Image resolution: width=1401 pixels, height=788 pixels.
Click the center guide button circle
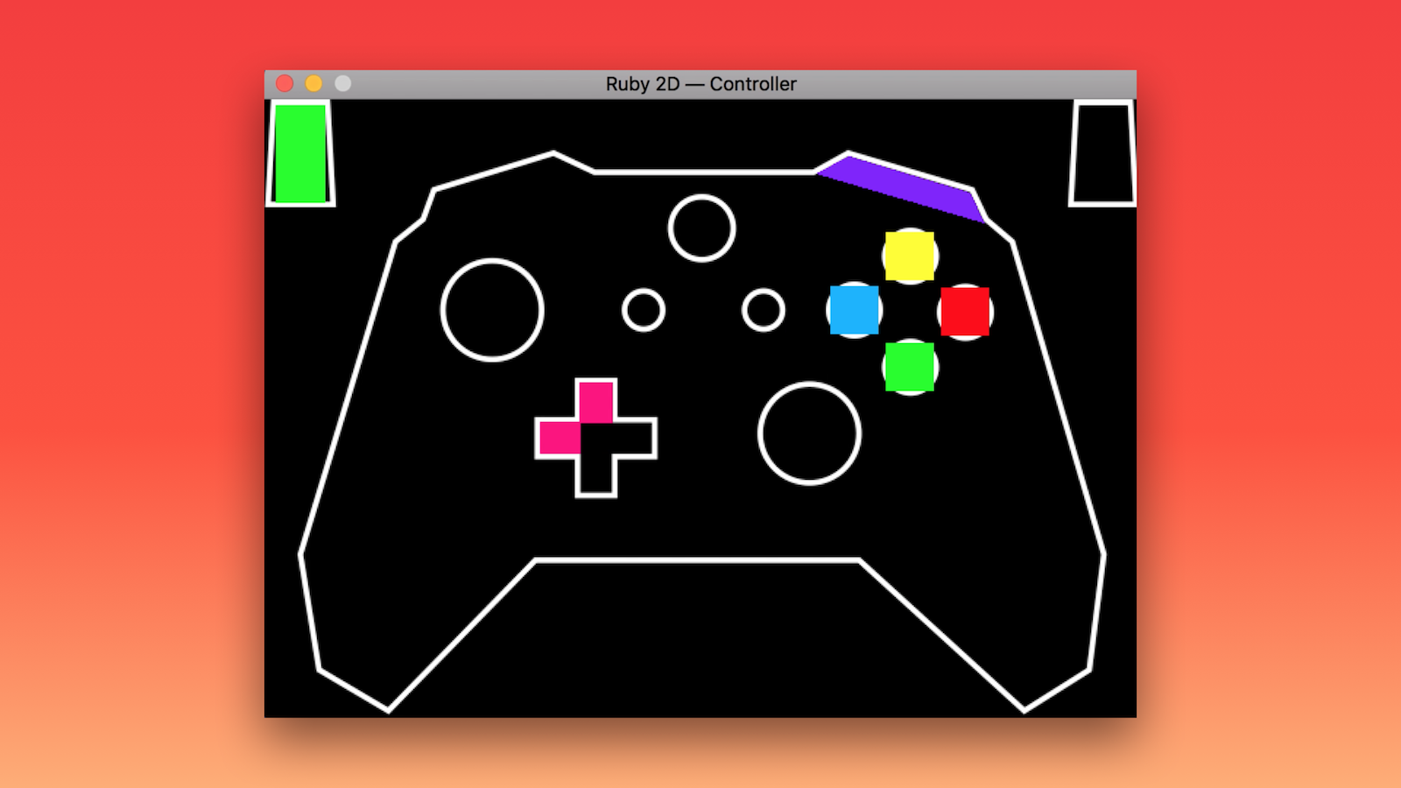tap(701, 228)
